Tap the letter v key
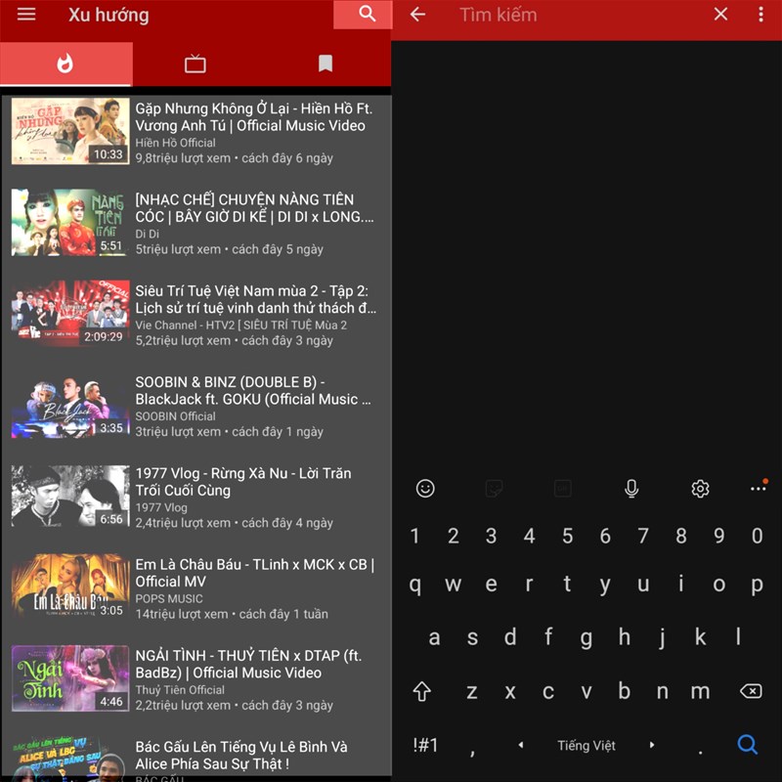This screenshot has height=782, width=782. 586,692
